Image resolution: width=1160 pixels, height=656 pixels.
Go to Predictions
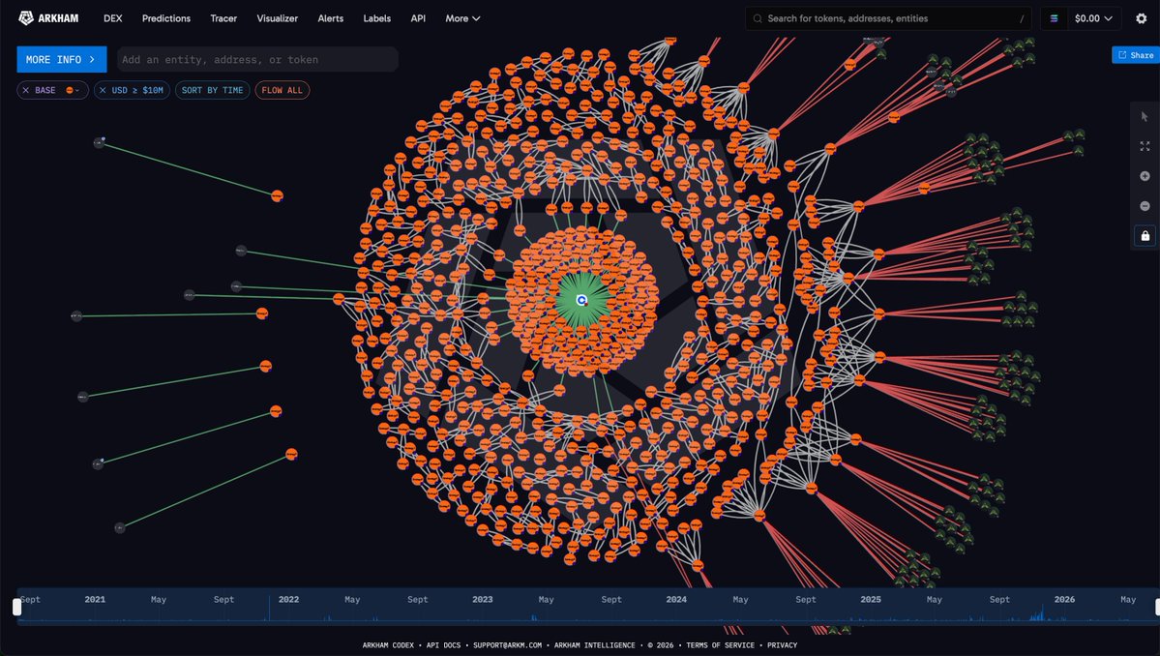[x=165, y=18]
